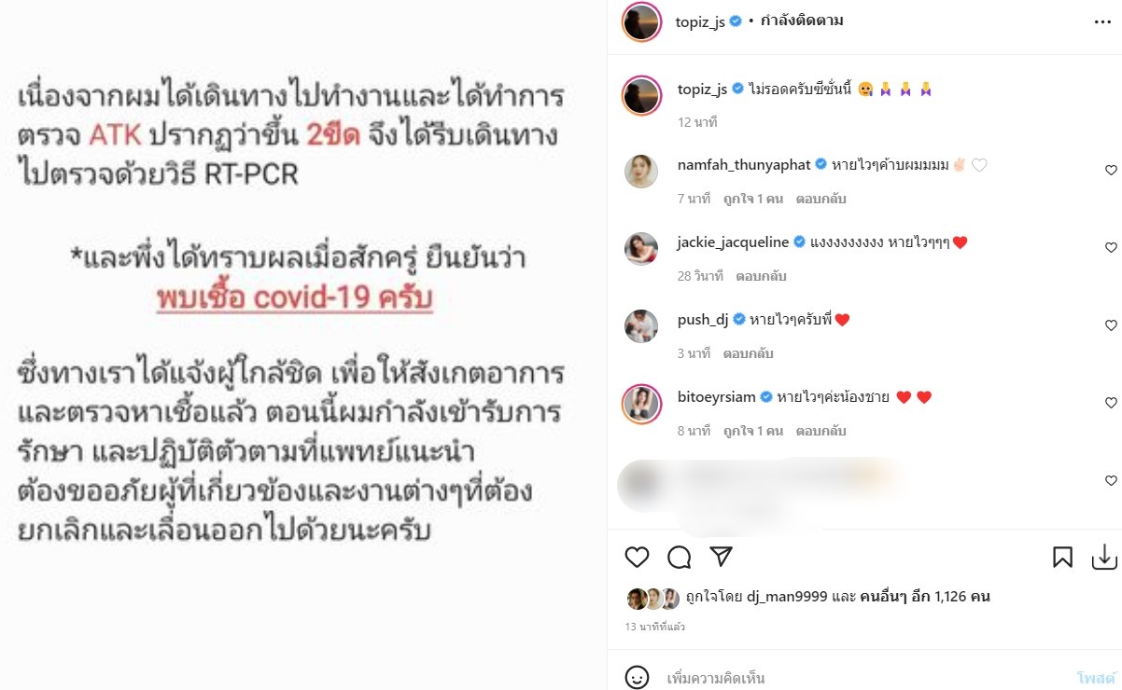This screenshot has width=1122, height=690.
Task: Reply to push_dj's comment
Action: (748, 353)
